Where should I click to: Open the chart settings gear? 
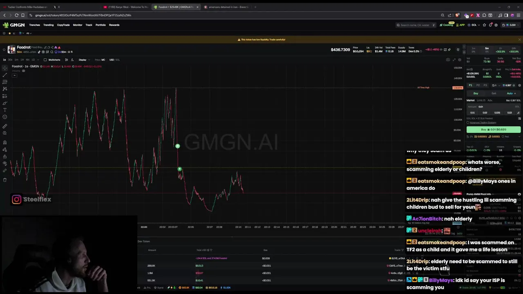[460, 60]
